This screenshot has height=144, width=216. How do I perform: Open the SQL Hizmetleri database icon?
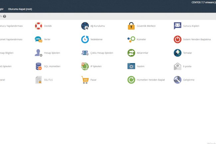coord(39,67)
